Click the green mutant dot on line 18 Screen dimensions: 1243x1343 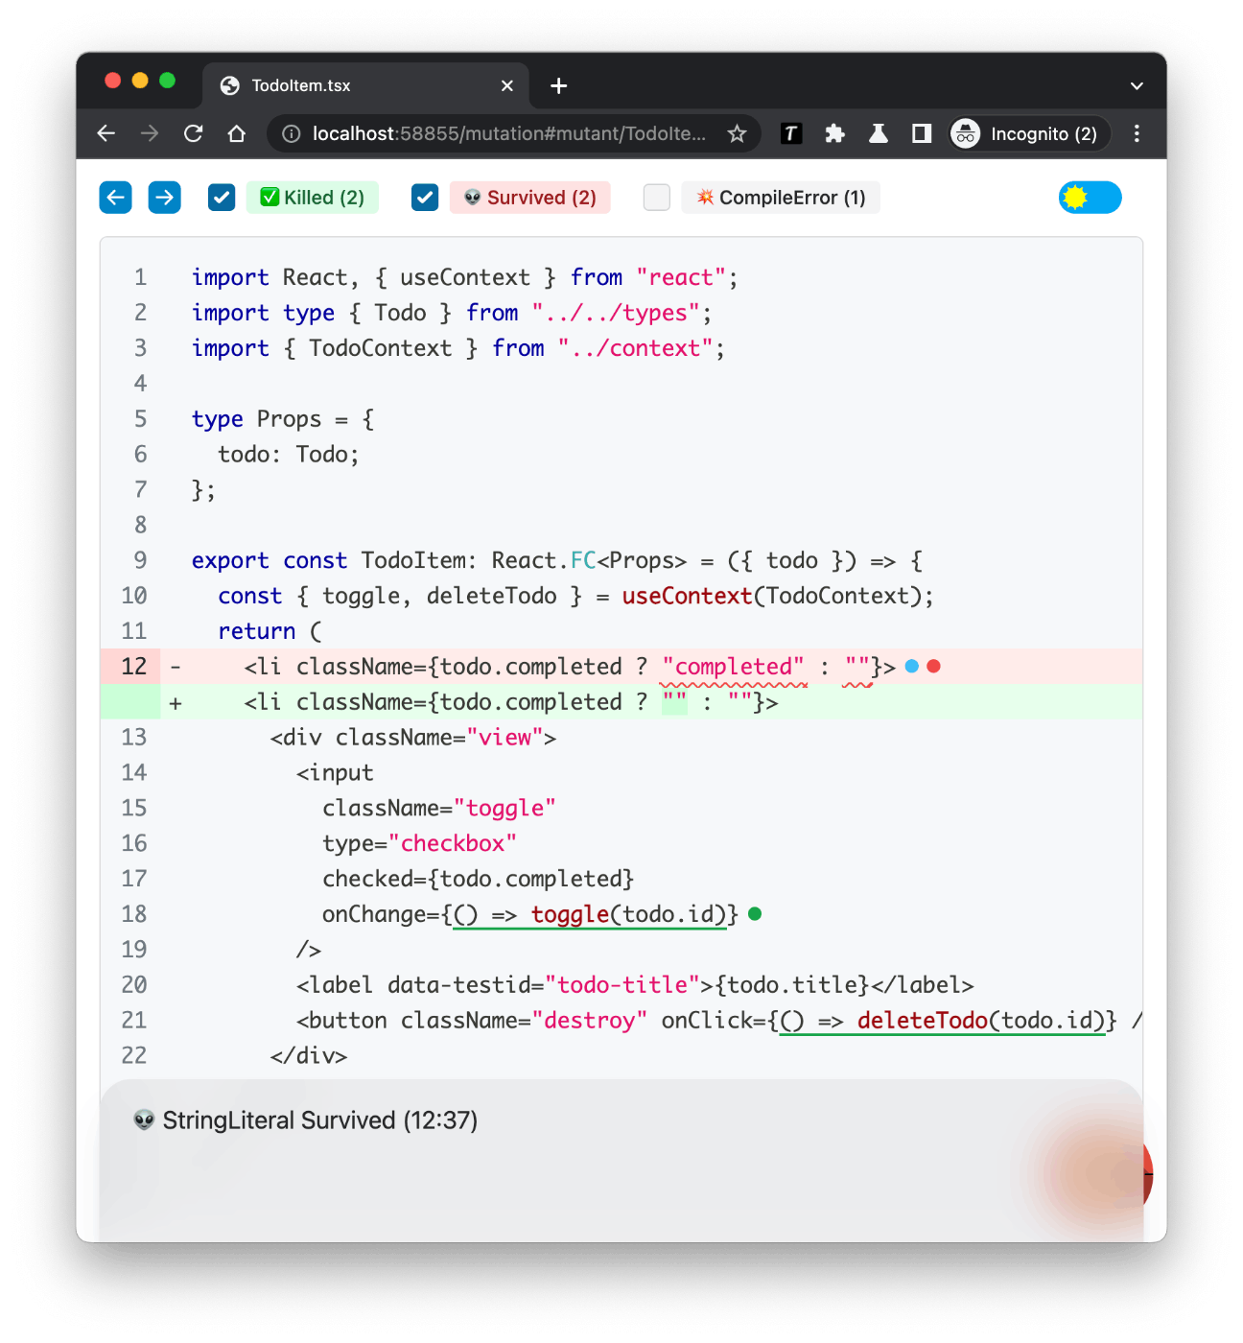[755, 913]
